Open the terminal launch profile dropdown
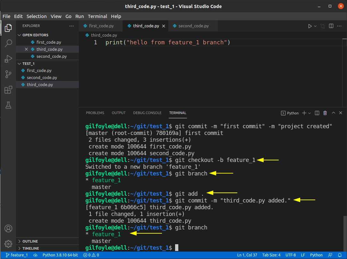The image size is (347, 259). tap(309, 113)
